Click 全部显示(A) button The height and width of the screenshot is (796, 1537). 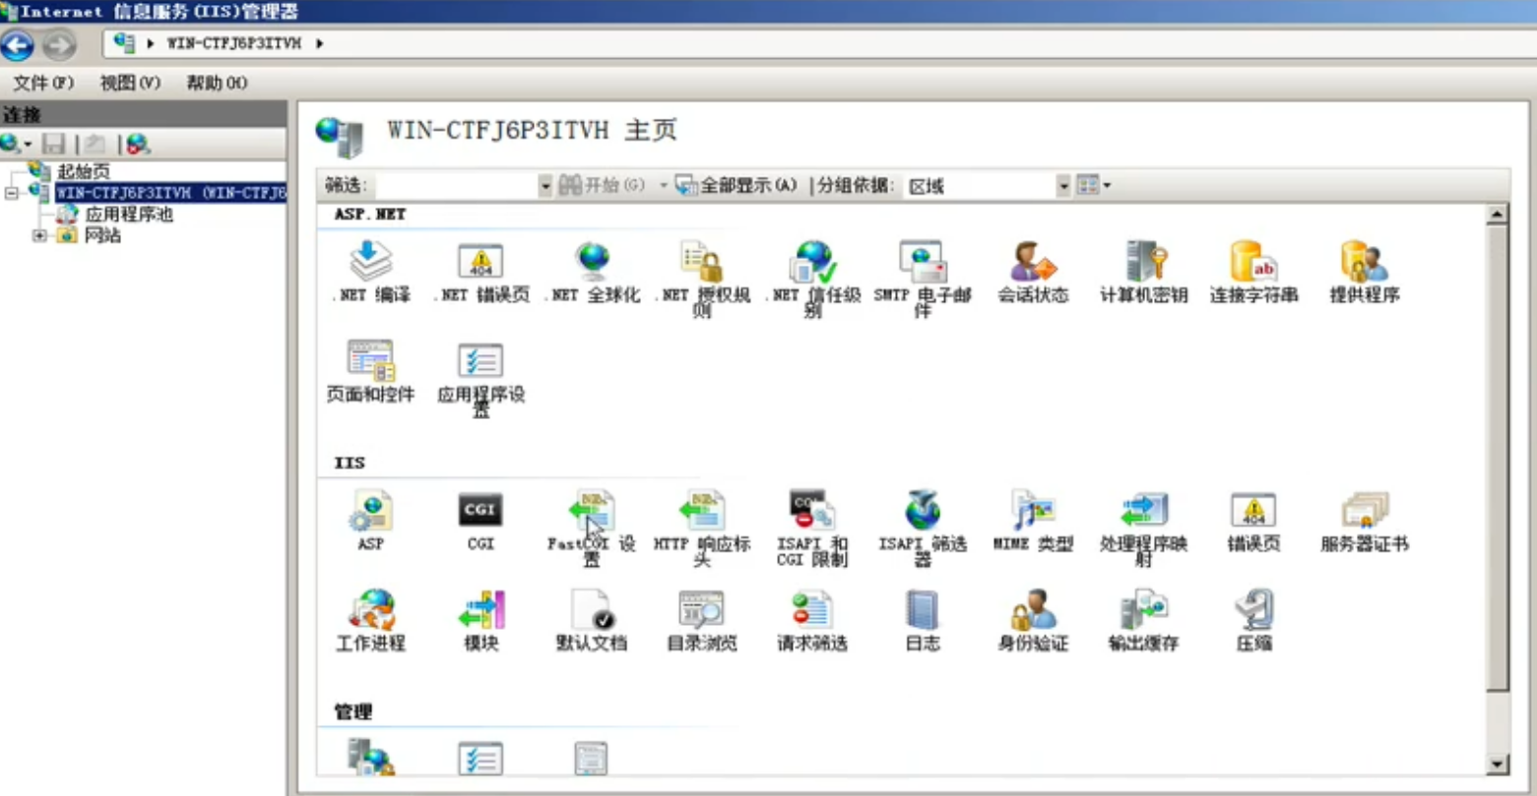[736, 185]
